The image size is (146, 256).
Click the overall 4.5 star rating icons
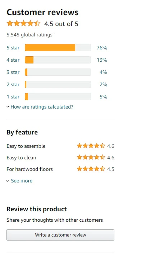coord(23,23)
